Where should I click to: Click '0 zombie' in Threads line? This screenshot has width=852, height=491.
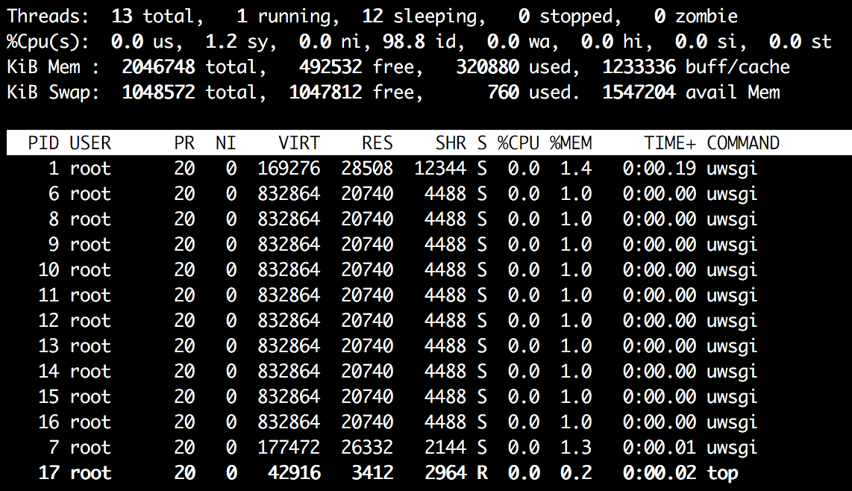click(696, 16)
